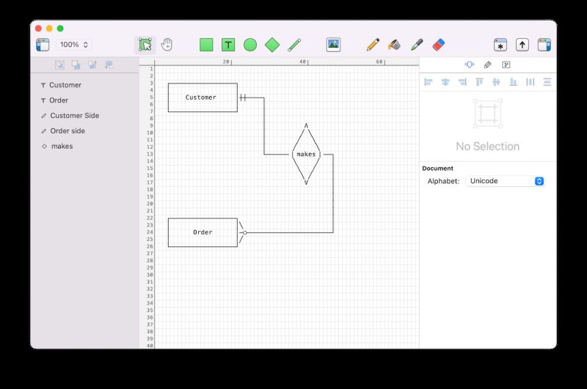Click align top edges icon
The width and height of the screenshot is (587, 389).
point(479,82)
